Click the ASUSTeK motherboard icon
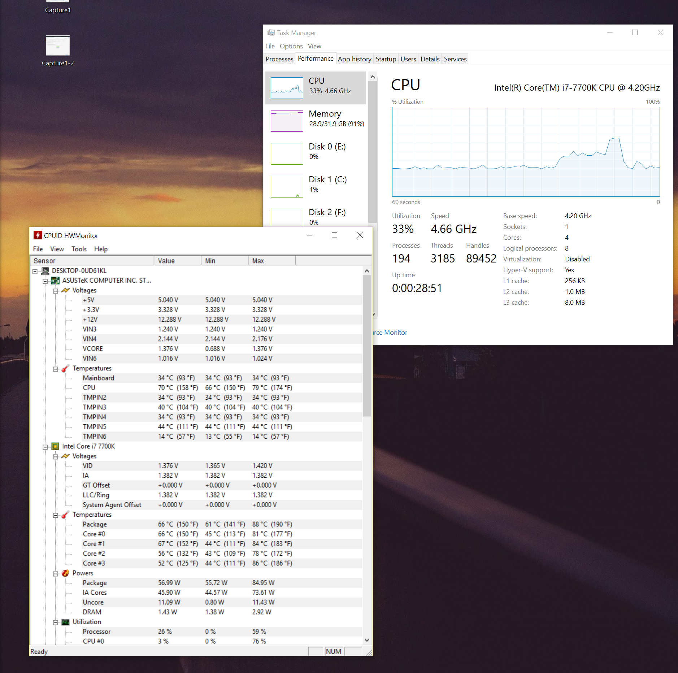The height and width of the screenshot is (673, 678). point(55,281)
